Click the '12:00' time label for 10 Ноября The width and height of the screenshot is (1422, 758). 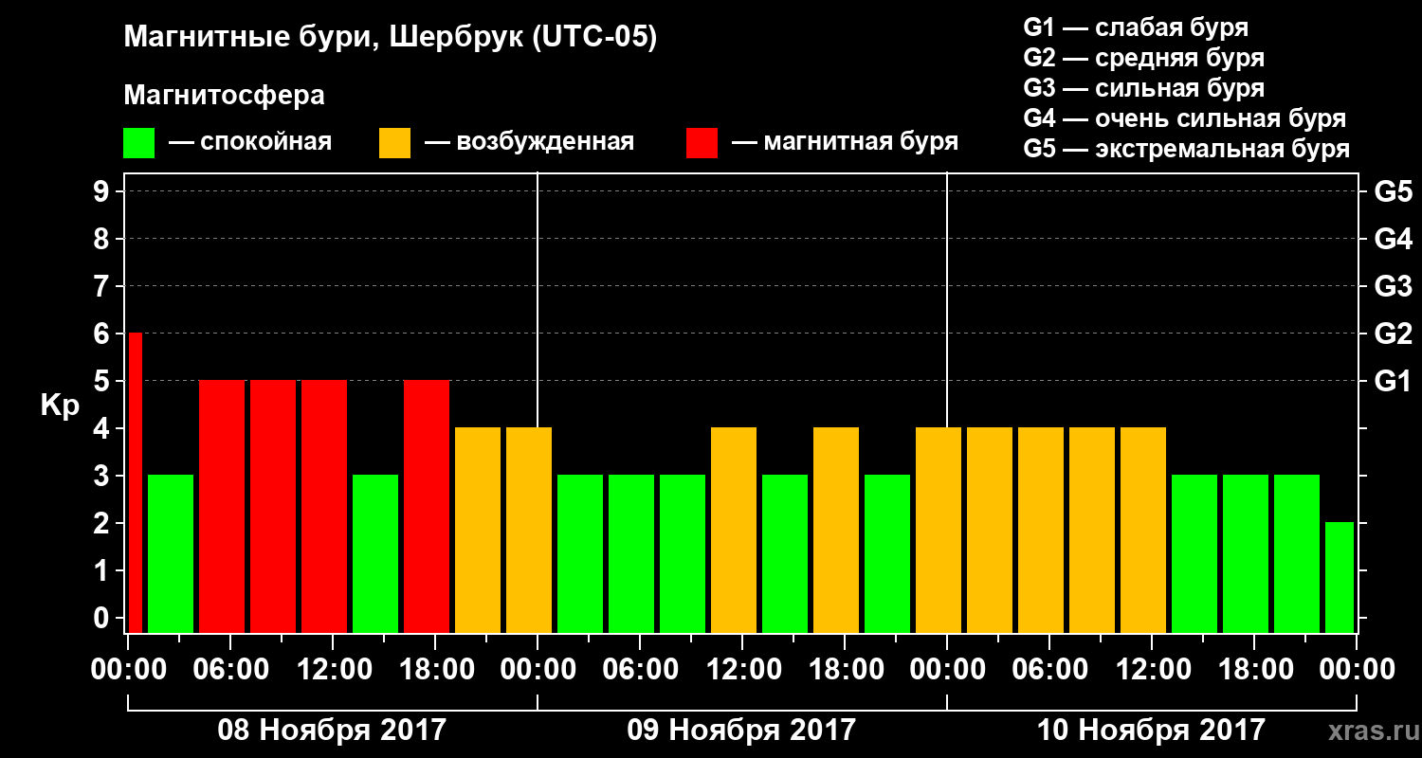[x=1152, y=670]
